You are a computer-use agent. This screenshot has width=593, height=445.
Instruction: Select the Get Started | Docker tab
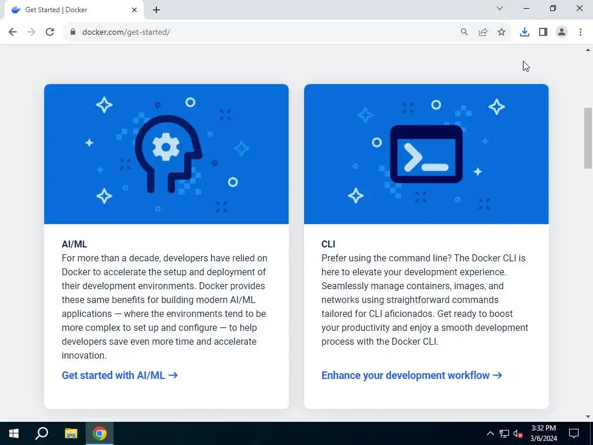pyautogui.click(x=74, y=10)
